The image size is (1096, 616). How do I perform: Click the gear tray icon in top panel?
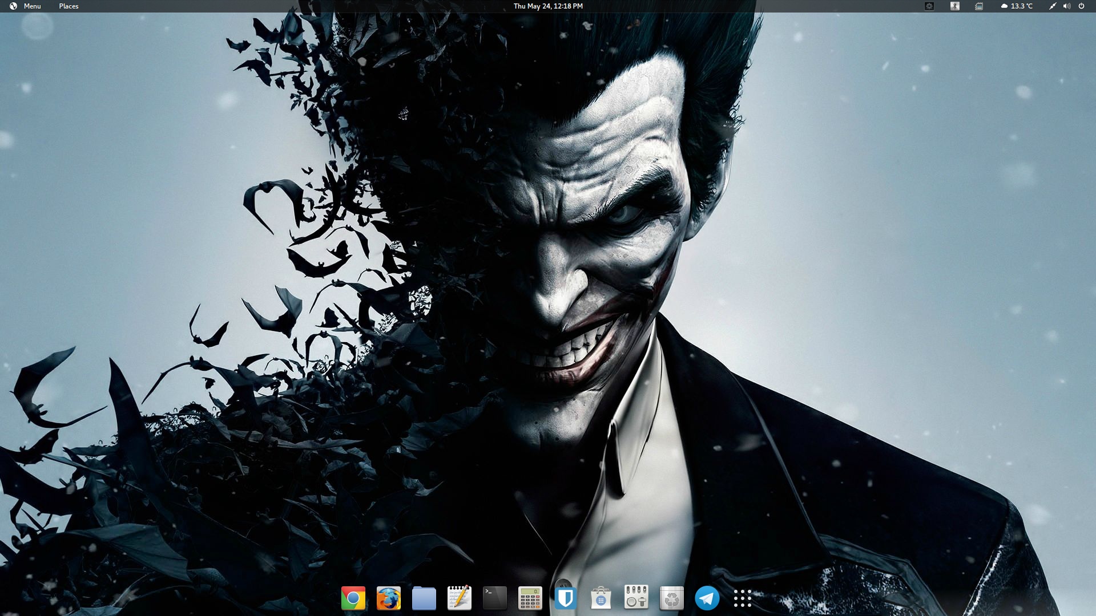pos(929,6)
